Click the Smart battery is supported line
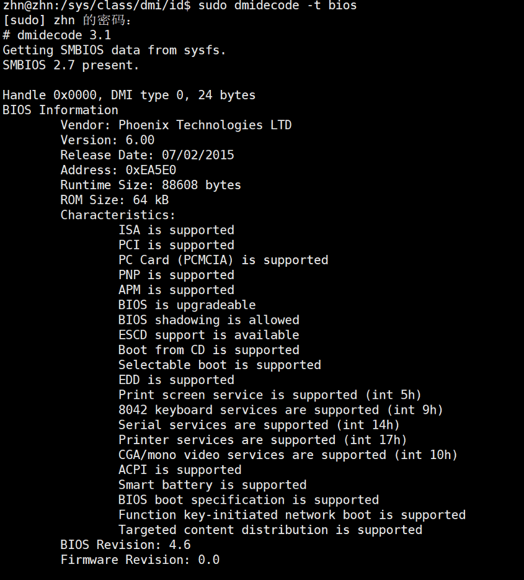The image size is (524, 580). [x=213, y=485]
